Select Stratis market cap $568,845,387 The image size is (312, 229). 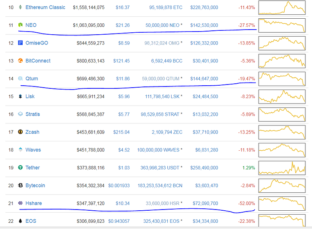90,114
